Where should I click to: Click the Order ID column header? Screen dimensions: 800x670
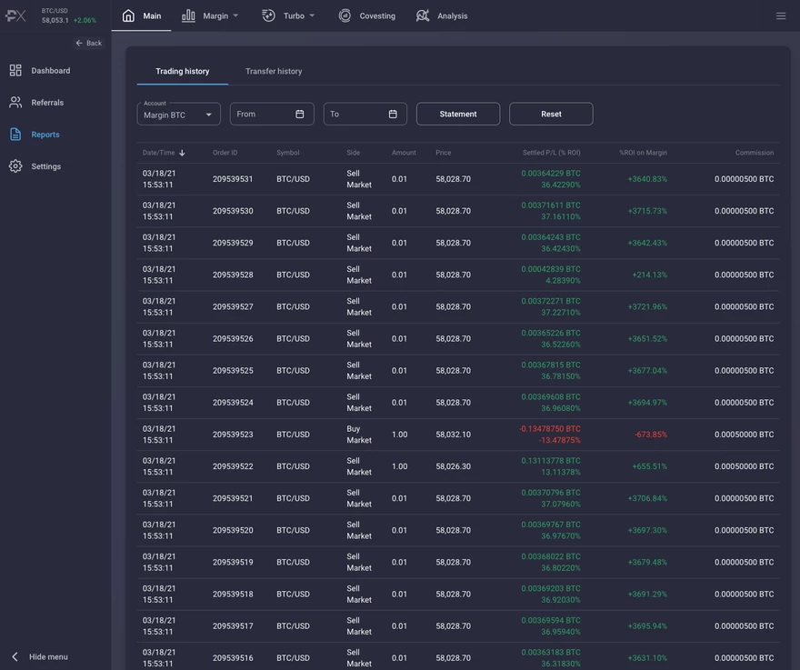[225, 153]
